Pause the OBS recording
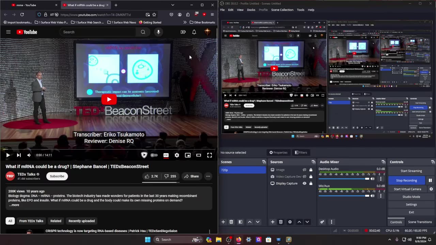Image resolution: width=436 pixels, height=245 pixels. (430, 180)
